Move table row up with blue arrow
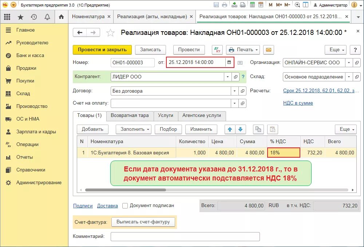This screenshot has height=247, width=364. 230,129
